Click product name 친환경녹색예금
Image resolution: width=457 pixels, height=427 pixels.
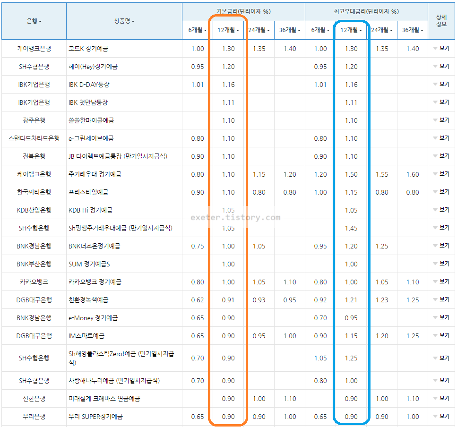pos(88,300)
